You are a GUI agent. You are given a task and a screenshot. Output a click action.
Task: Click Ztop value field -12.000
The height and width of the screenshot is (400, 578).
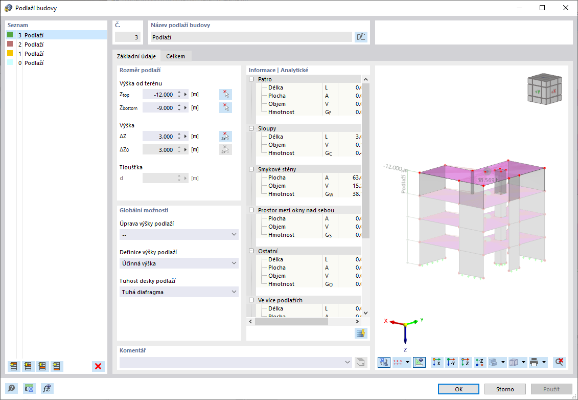pyautogui.click(x=159, y=95)
